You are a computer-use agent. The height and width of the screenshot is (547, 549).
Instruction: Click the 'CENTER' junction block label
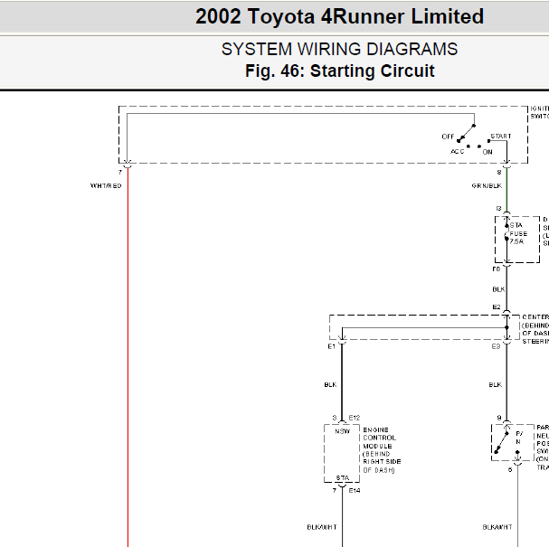(x=535, y=316)
